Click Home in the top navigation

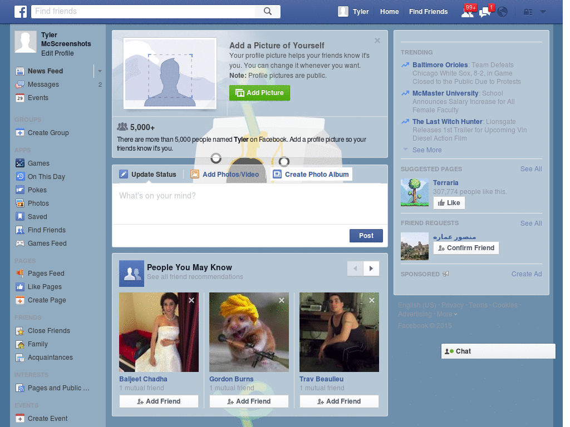click(389, 12)
